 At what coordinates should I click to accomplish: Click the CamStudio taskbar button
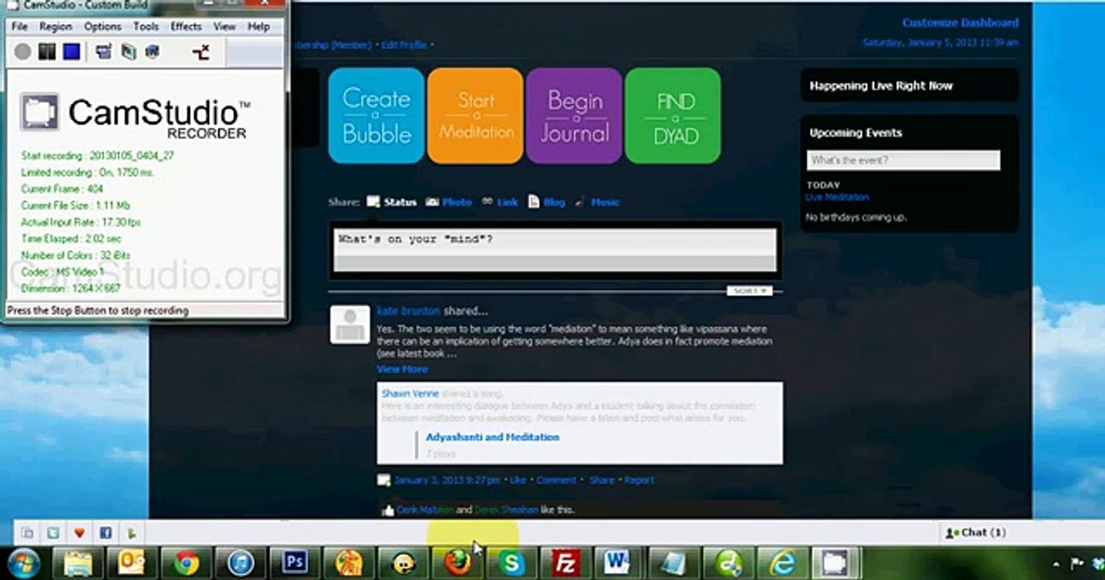(x=836, y=563)
